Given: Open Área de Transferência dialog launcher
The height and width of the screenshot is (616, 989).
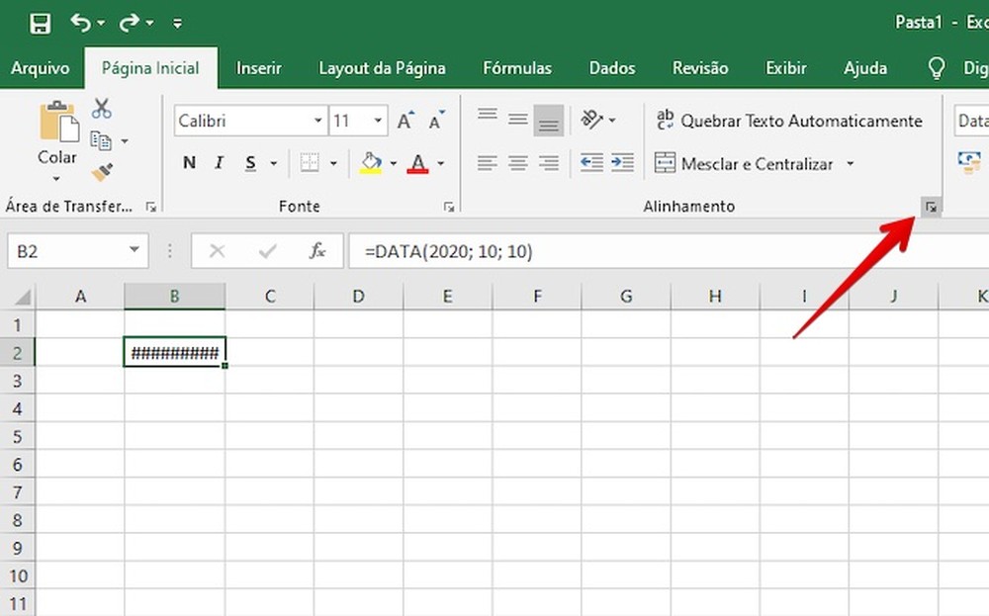Looking at the screenshot, I should pos(150,207).
